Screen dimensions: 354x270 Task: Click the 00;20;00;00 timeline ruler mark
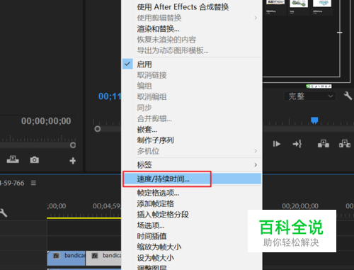tap(300, 206)
